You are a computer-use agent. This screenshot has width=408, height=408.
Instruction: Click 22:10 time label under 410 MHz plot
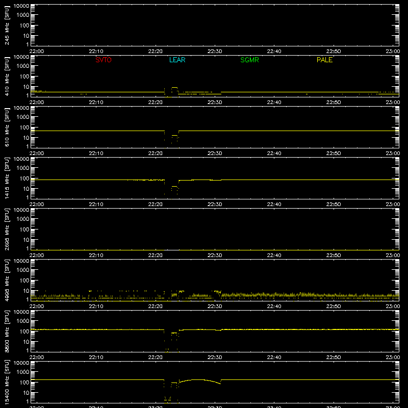96,103
